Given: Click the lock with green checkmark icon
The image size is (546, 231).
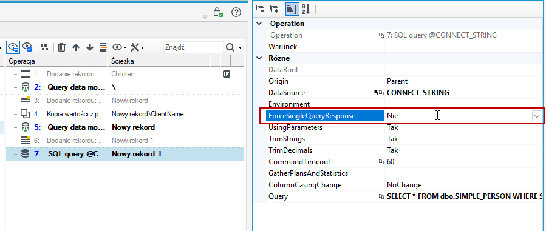Looking at the screenshot, I should 218,13.
